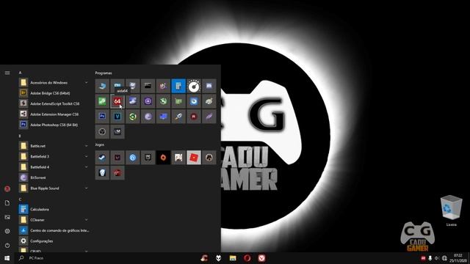Open Configurações from the app list
This screenshot has width=470, height=264.
click(54, 241)
